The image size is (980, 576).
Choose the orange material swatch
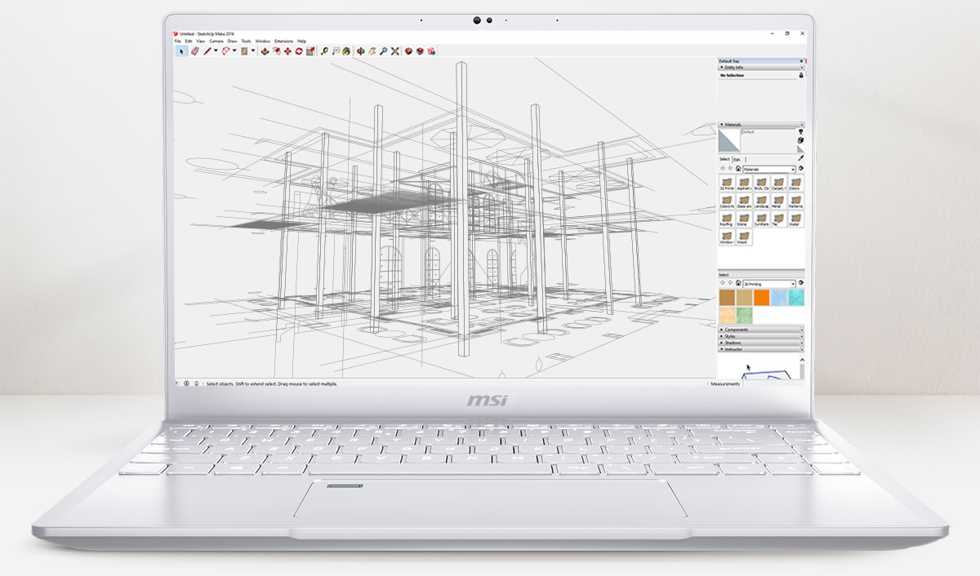click(761, 298)
